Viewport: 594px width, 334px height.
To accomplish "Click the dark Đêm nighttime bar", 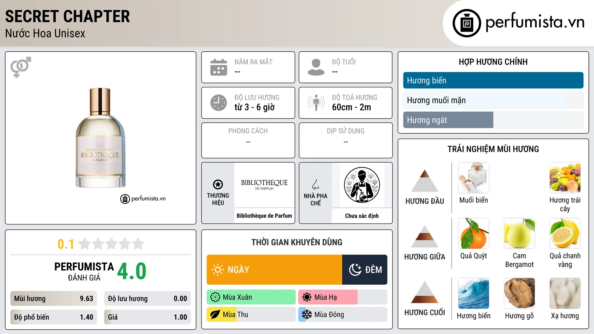I will pos(365,270).
